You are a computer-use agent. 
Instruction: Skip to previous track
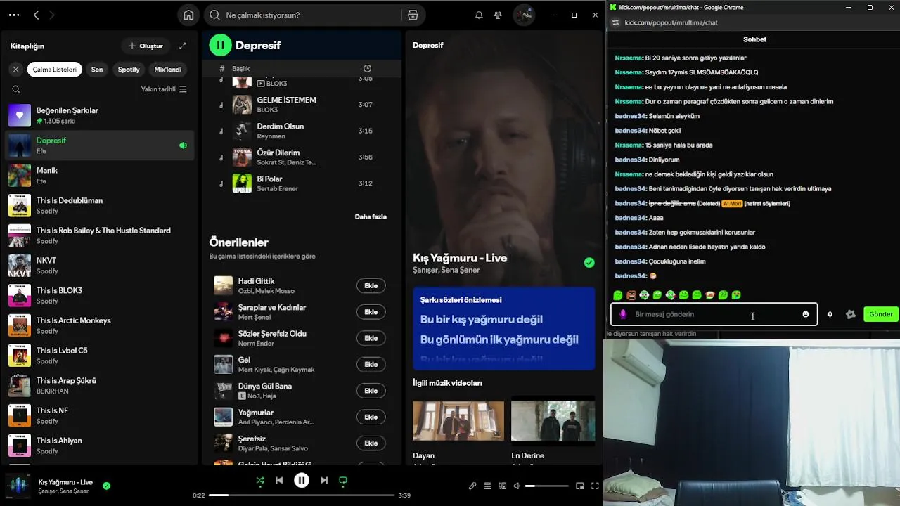coord(279,481)
